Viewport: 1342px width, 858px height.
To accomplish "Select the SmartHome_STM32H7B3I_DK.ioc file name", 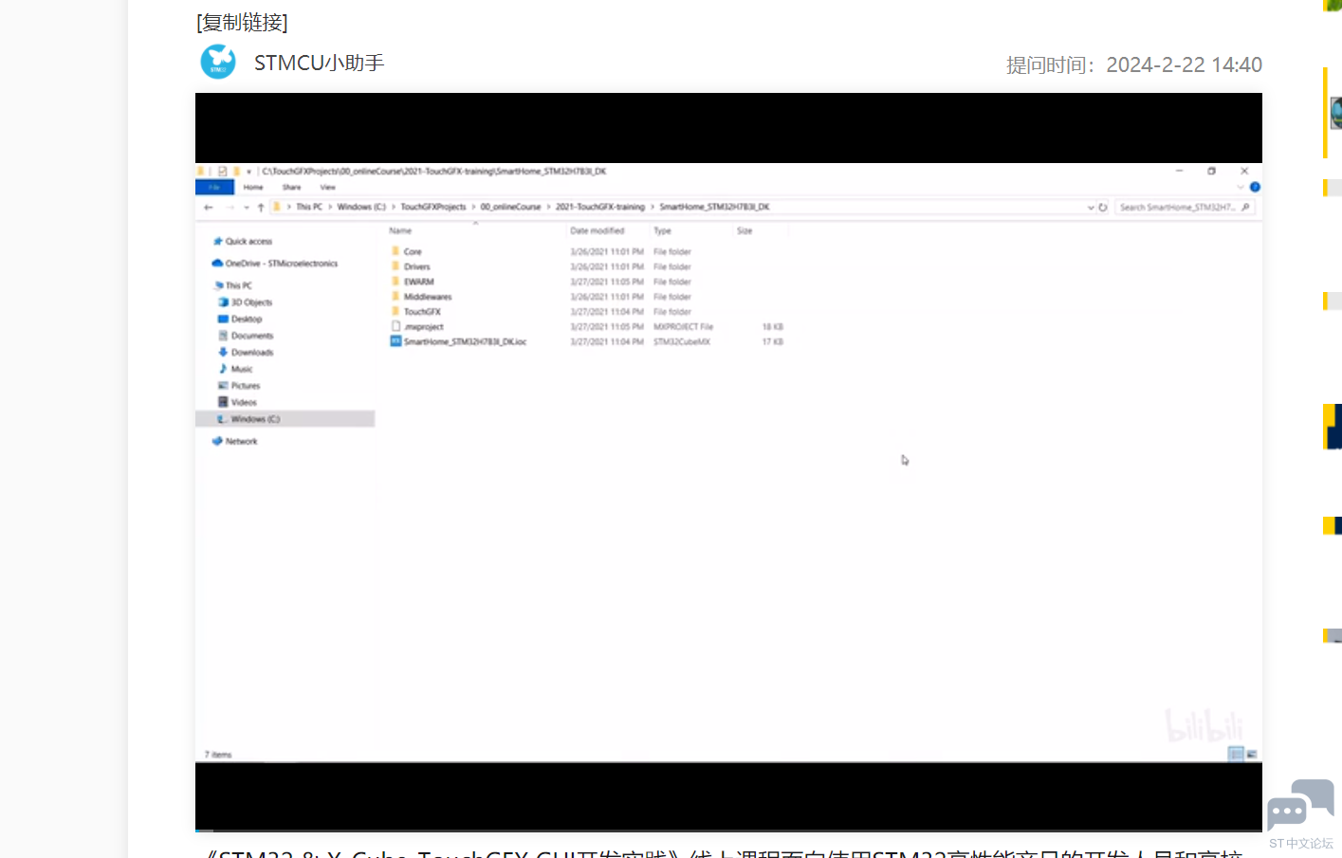I will 465,341.
